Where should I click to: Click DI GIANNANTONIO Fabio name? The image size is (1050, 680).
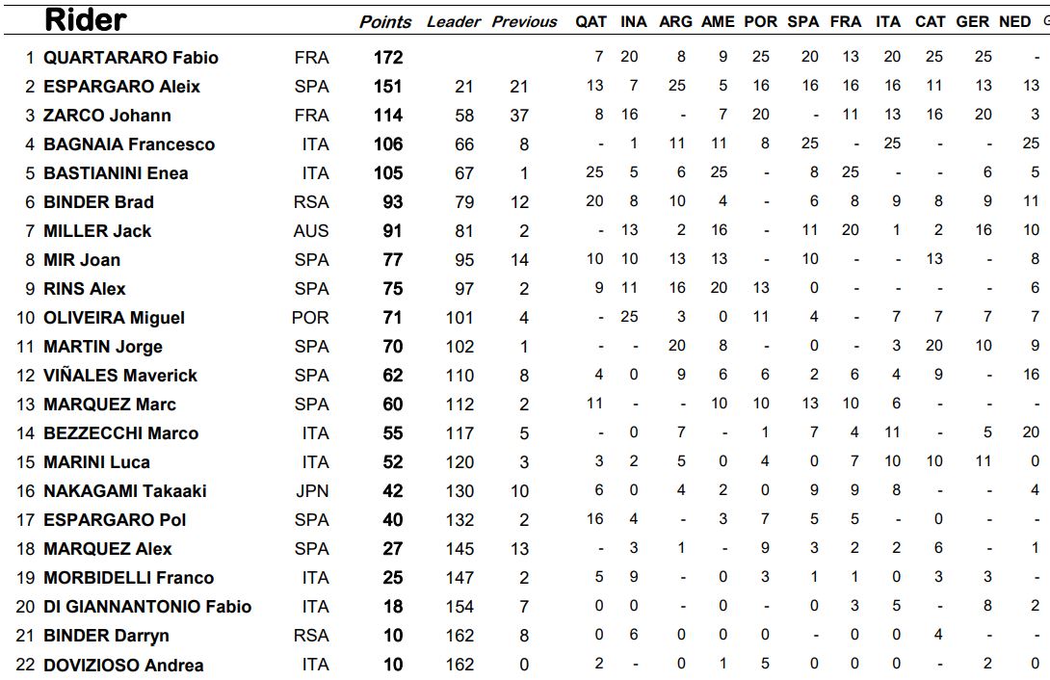147,607
